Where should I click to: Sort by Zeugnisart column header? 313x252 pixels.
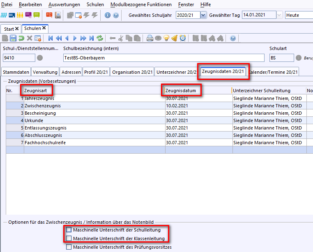pos(35,91)
